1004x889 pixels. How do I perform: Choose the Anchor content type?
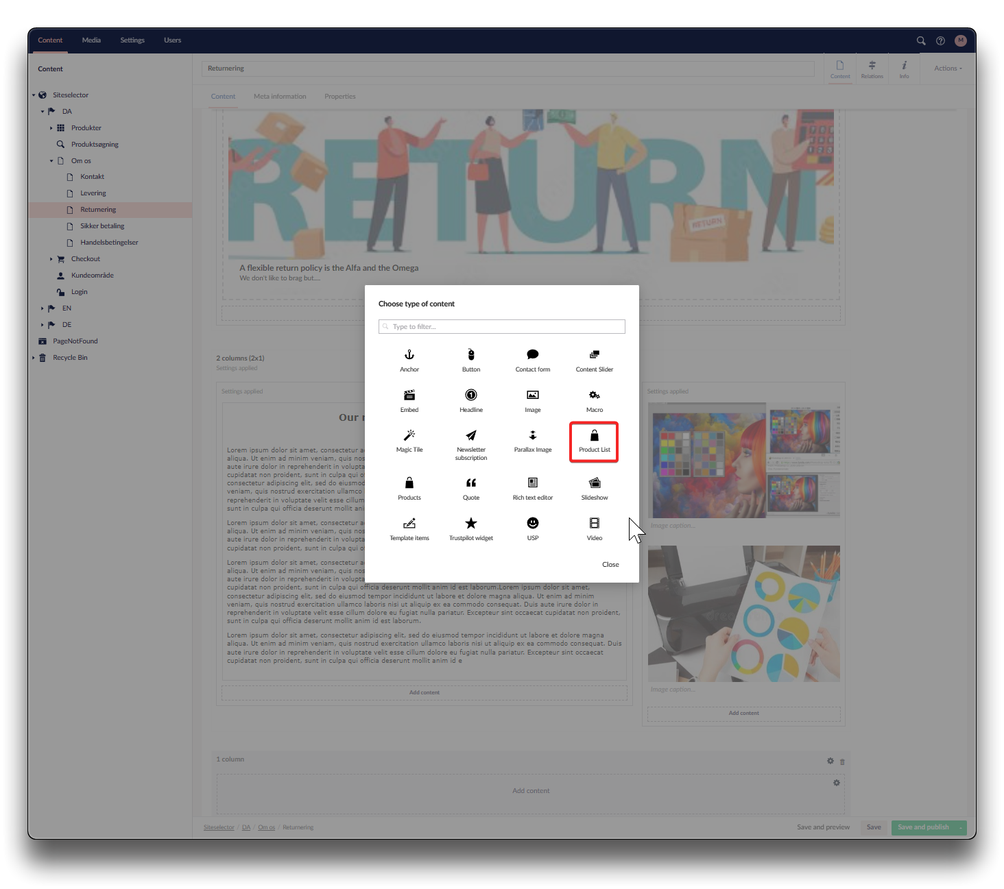(409, 361)
